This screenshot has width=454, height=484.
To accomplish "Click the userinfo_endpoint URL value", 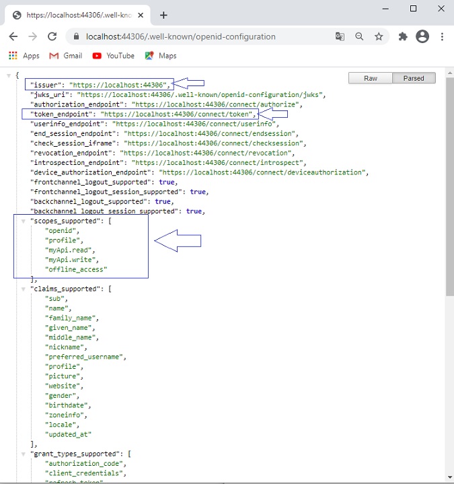I will click(x=194, y=124).
